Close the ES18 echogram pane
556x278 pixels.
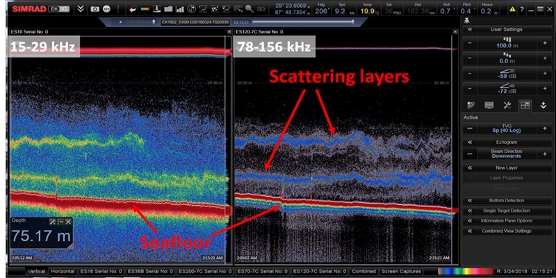click(x=229, y=32)
